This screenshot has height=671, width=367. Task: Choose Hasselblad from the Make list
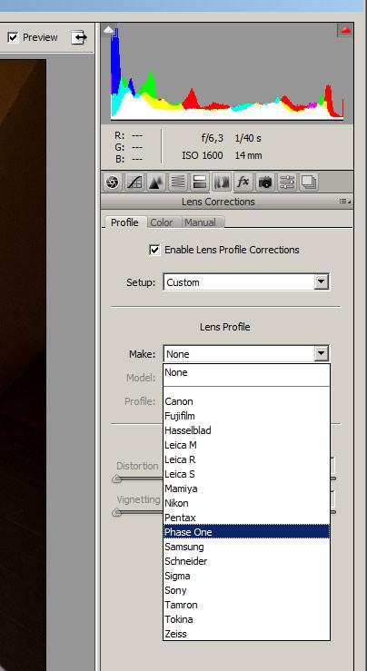[x=246, y=430]
